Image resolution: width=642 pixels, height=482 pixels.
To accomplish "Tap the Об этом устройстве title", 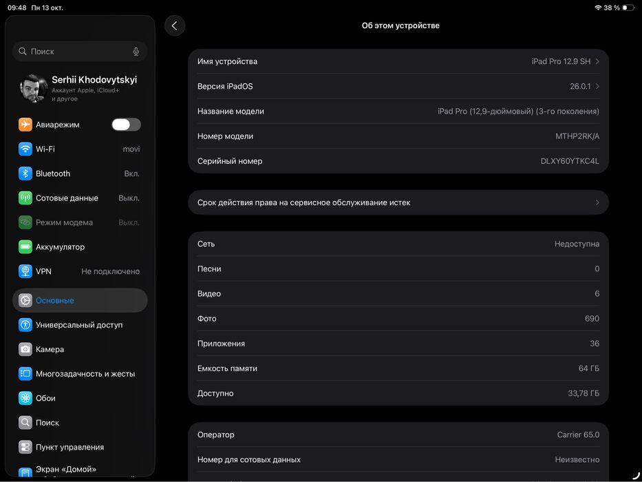I will click(x=400, y=25).
